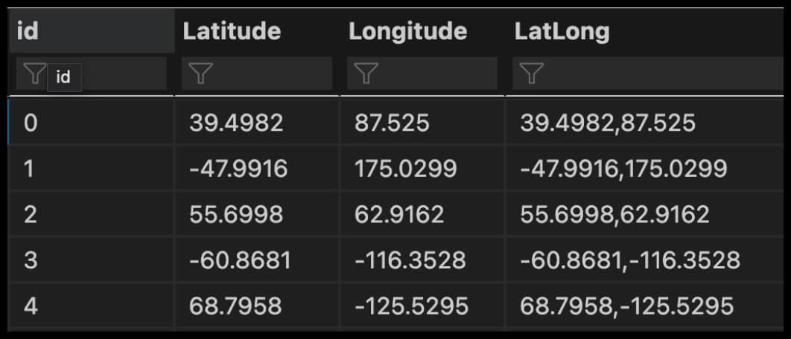791x339 pixels.
Task: Click the Longitude cell 175.0299
Action: tap(406, 169)
